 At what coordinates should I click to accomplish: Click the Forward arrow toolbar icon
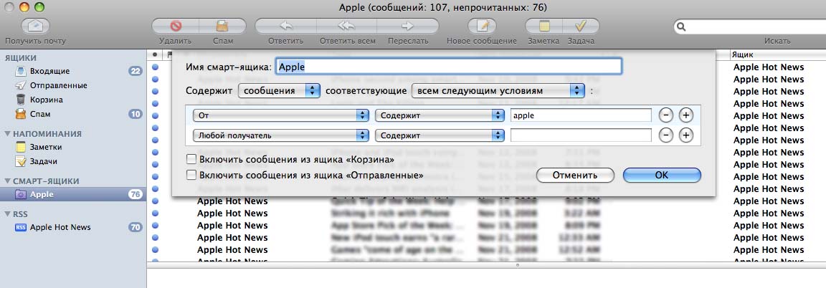click(408, 27)
